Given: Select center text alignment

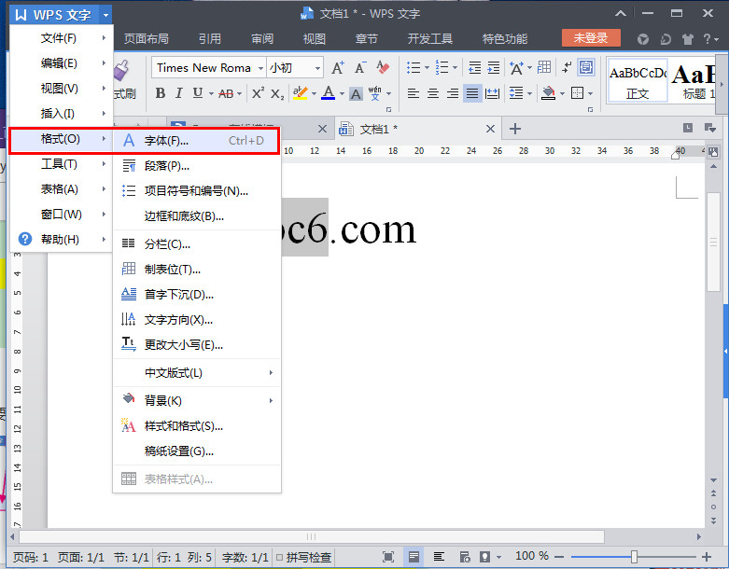Looking at the screenshot, I should (433, 93).
